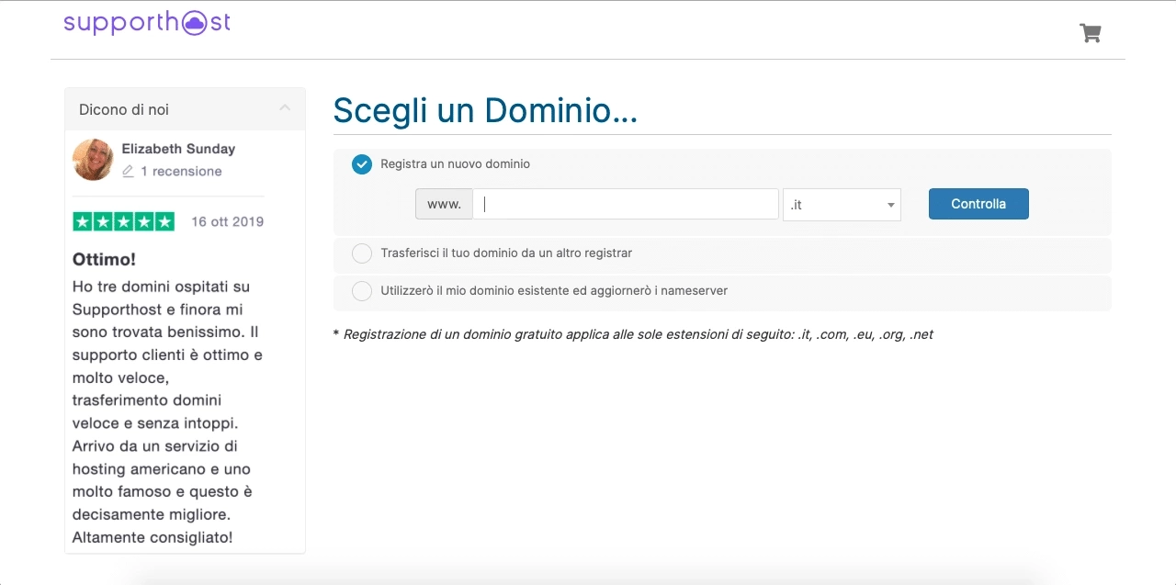
Task: Collapse the Dicono di noi panel chevron
Action: click(x=285, y=108)
